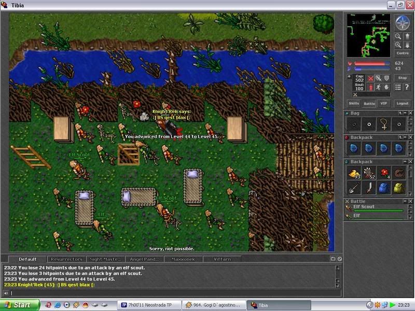Toggle stand-while-fighting red figure mode
Image resolution: width=415 pixels, height=311 pixels.
(371, 87)
